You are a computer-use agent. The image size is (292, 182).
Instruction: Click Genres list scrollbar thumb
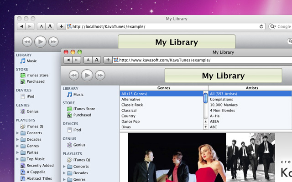pos(206,98)
